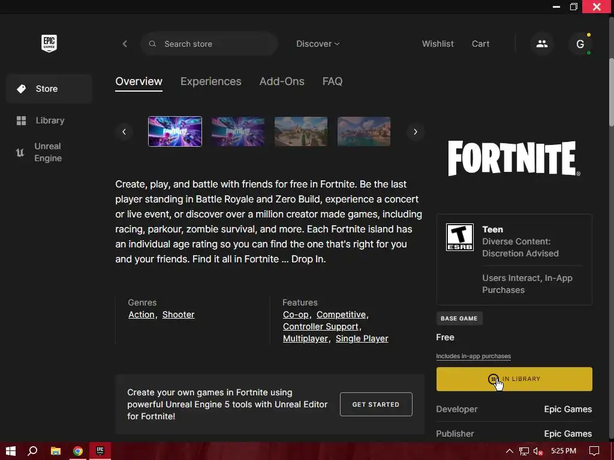Click the Base Game badge
The image size is (614, 460).
pos(459,319)
